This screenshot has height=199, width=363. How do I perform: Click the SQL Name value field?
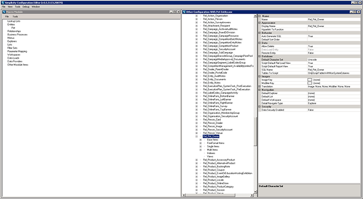(334, 70)
